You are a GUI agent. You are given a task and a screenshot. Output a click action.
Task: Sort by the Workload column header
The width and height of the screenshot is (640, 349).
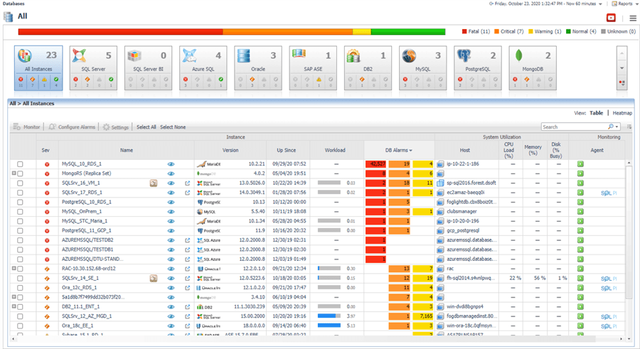[x=335, y=150]
